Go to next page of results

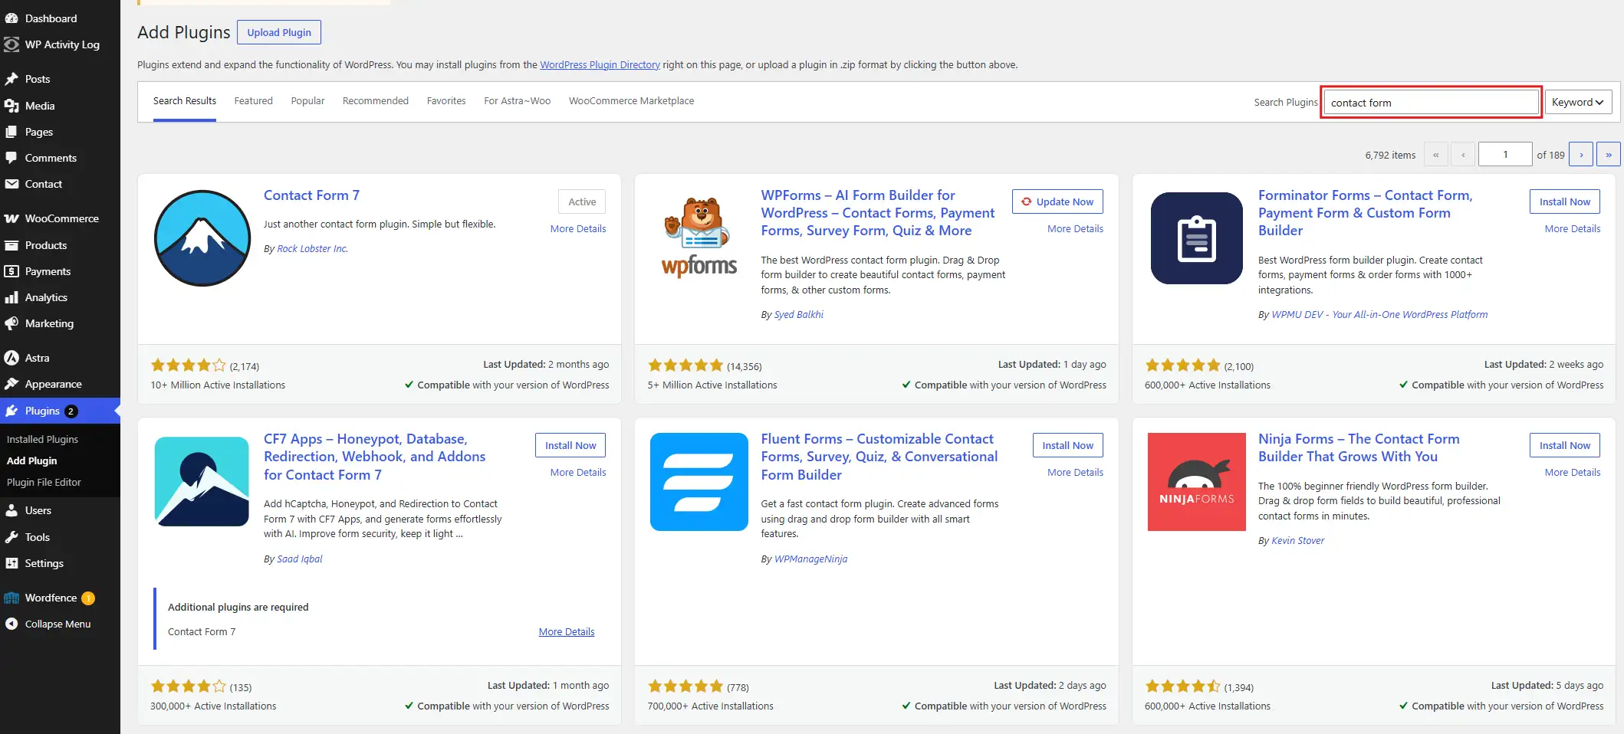point(1581,155)
